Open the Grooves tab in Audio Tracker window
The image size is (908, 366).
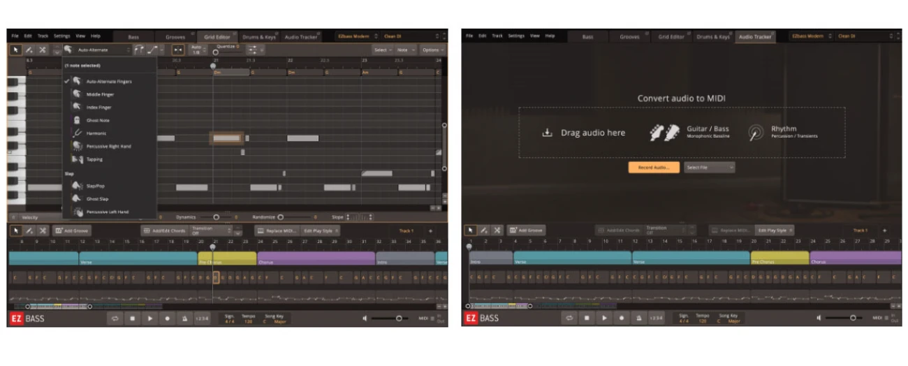coord(629,36)
